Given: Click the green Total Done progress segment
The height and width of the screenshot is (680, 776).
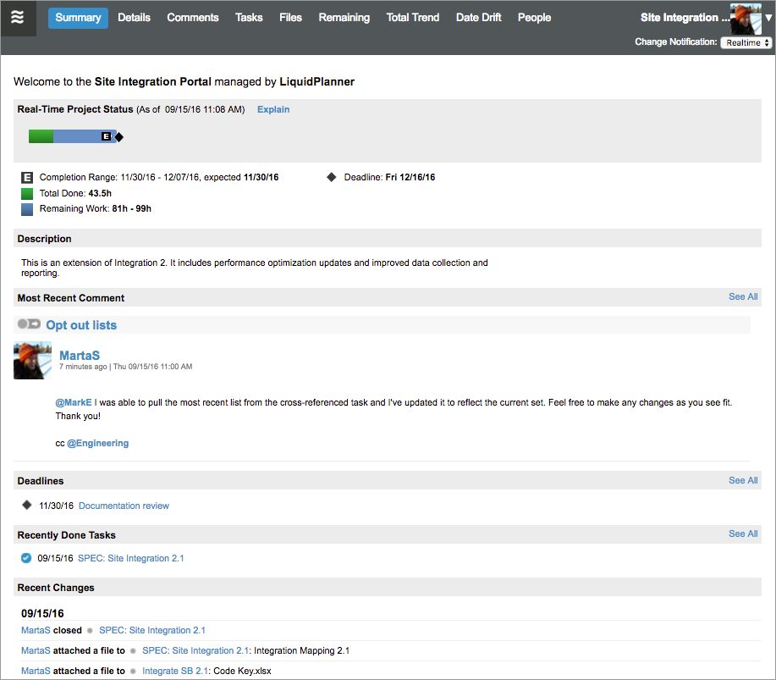Looking at the screenshot, I should tap(41, 136).
